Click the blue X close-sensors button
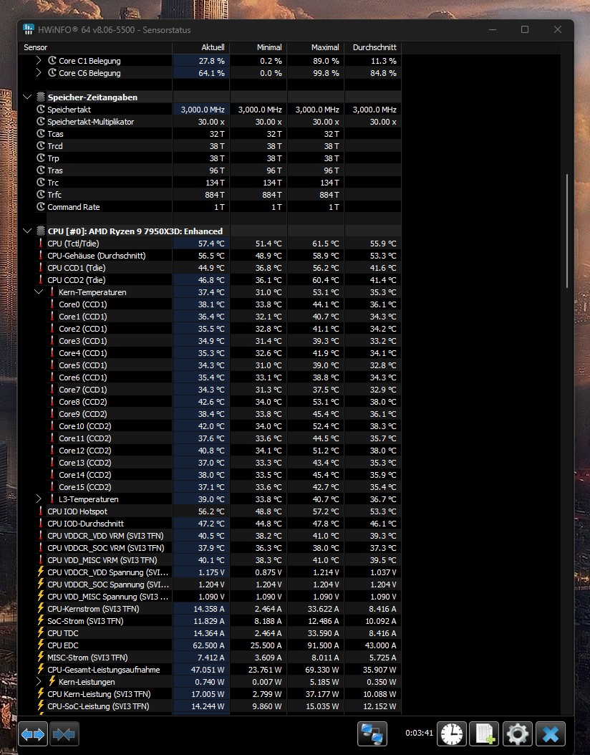 [551, 734]
